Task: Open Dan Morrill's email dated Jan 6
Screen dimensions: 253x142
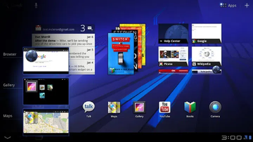Action: (x=63, y=40)
